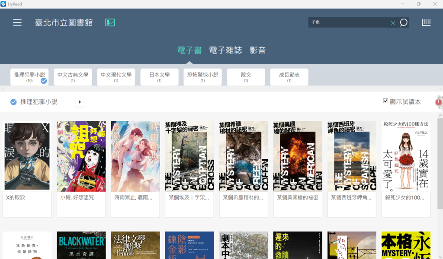Click the title text 某個希臘棺材的...
Screen dimensions: 443x259
(x=243, y=198)
